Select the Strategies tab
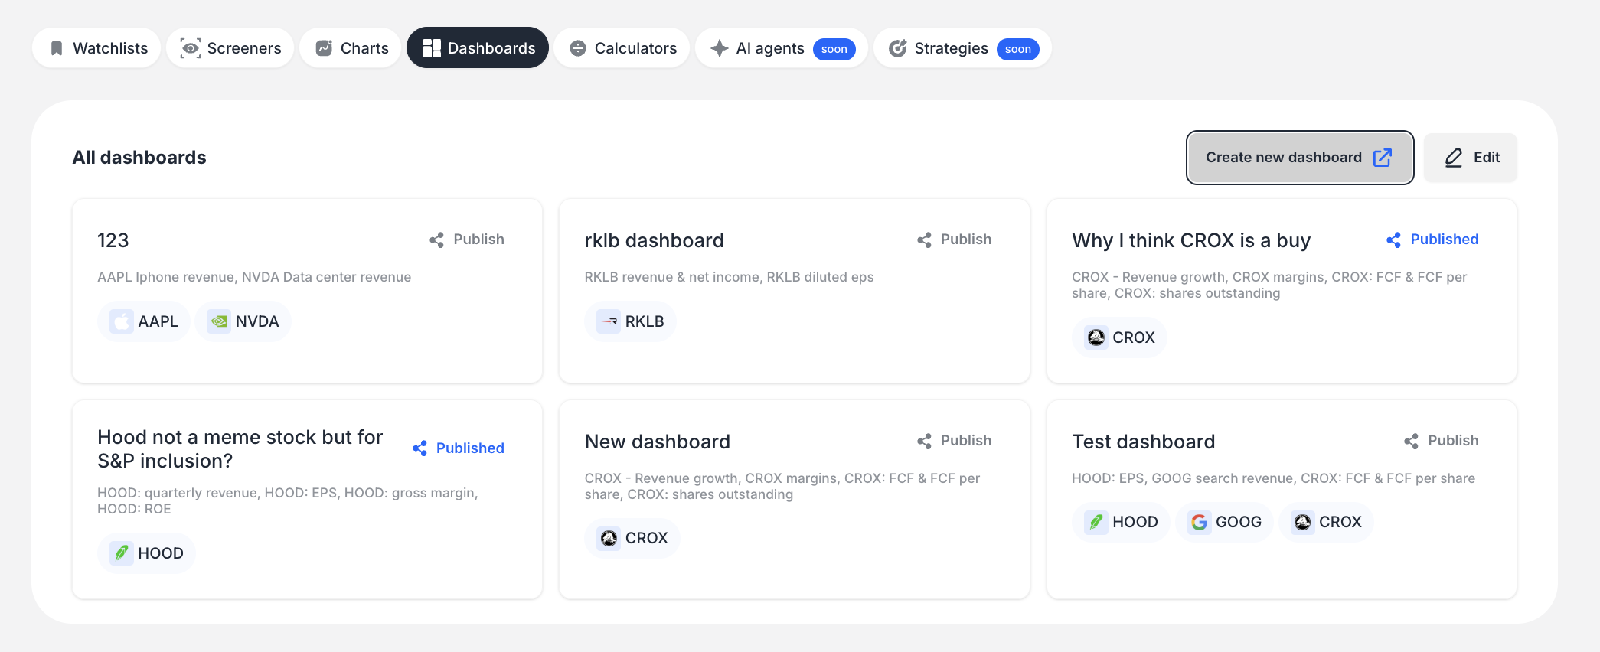1600x652 pixels. [962, 48]
